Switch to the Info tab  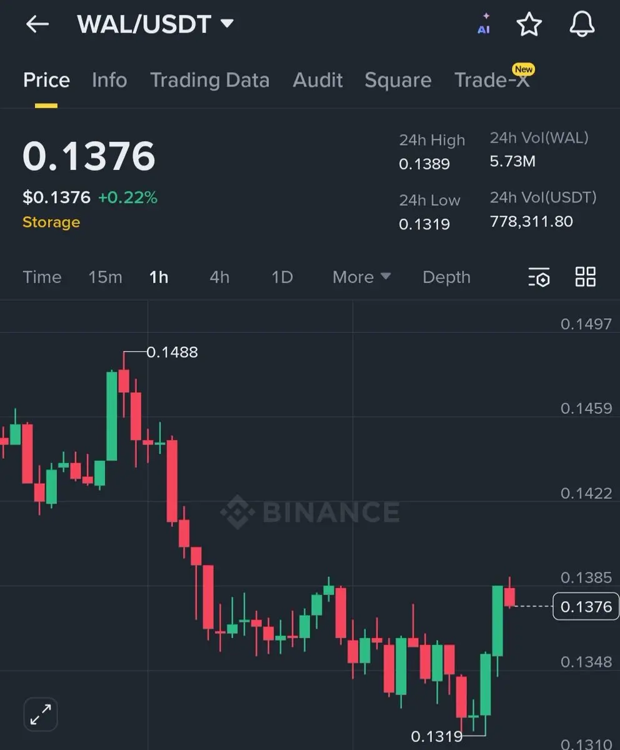tap(109, 80)
